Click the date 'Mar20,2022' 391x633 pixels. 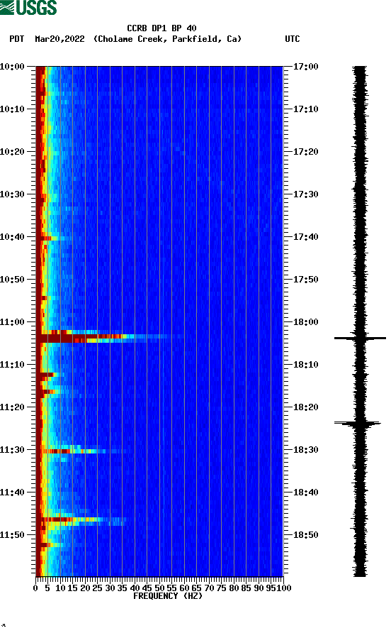59,39
